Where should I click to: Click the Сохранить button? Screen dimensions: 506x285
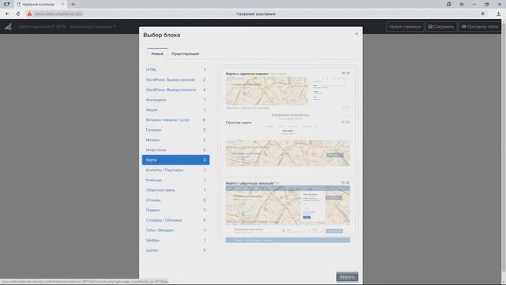(x=441, y=27)
